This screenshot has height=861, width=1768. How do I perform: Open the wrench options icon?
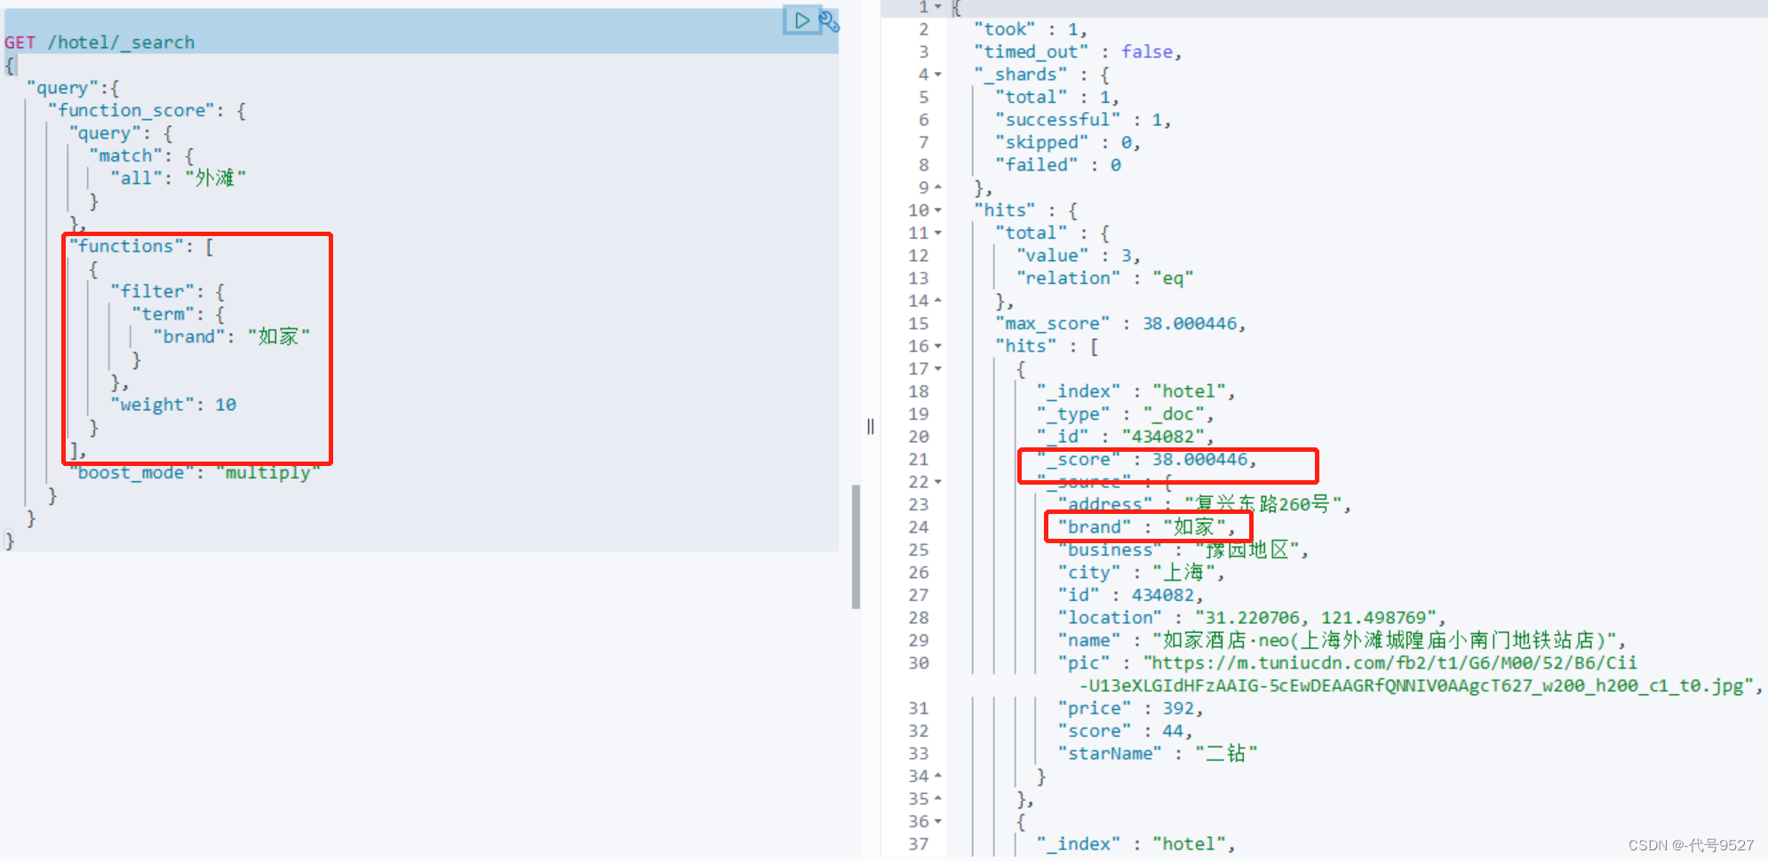click(828, 21)
